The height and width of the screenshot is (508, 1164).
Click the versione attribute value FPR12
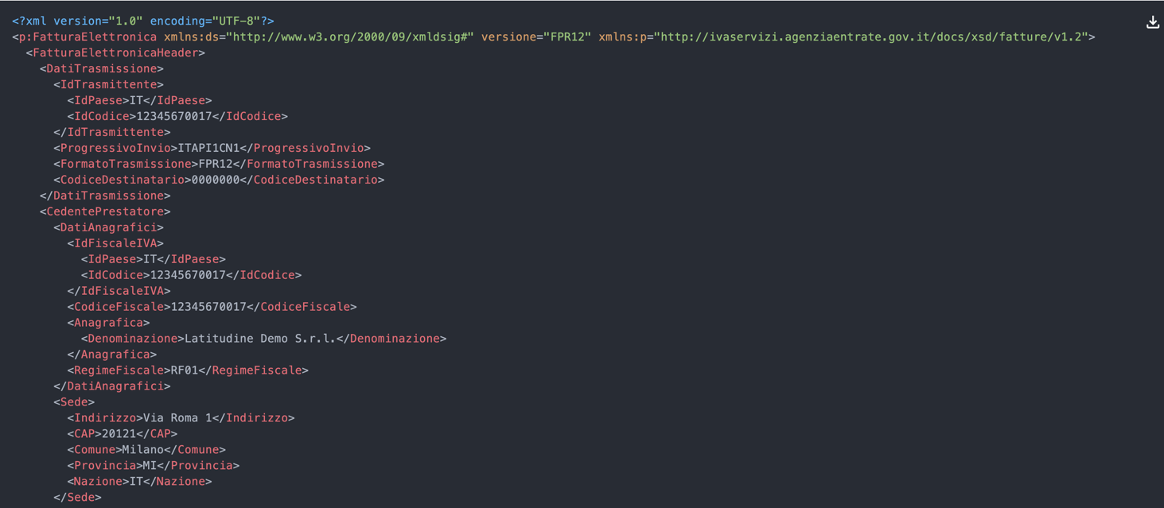coord(567,37)
